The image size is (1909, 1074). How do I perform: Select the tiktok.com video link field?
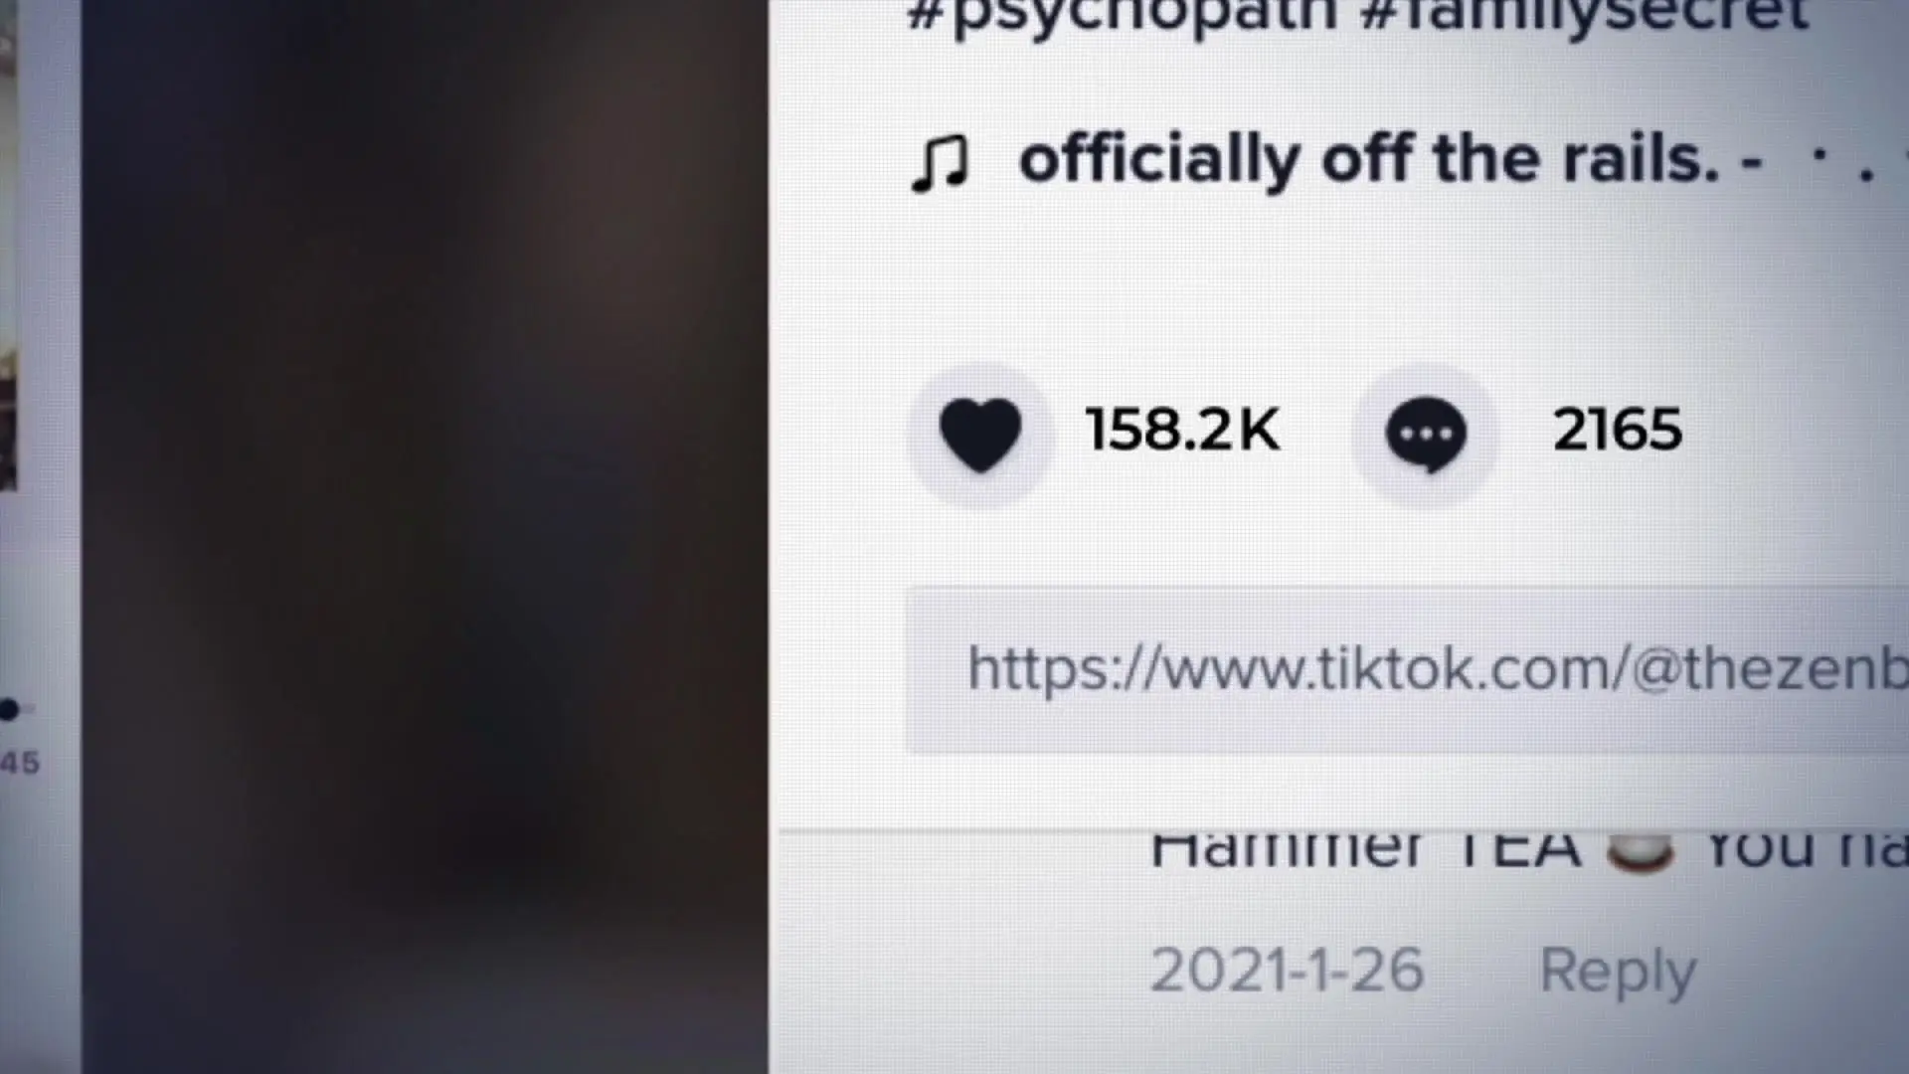[1407, 669]
